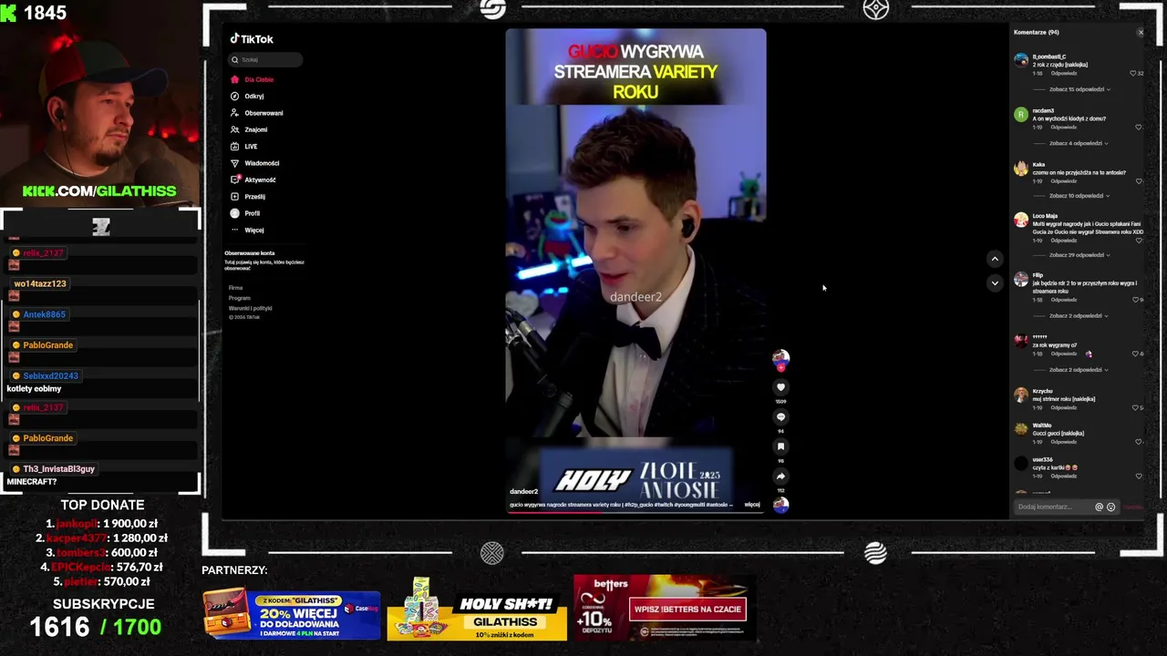Select Prześlij upload option
The height and width of the screenshot is (656, 1167).
pos(248,196)
